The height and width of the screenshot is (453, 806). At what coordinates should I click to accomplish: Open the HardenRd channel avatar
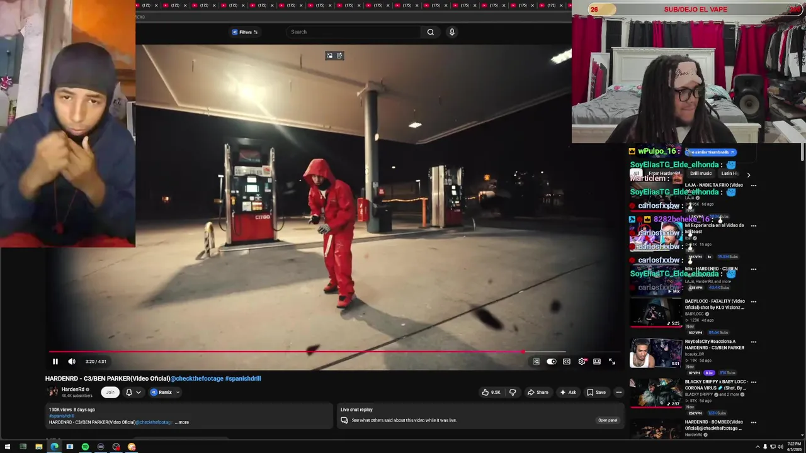(x=53, y=392)
